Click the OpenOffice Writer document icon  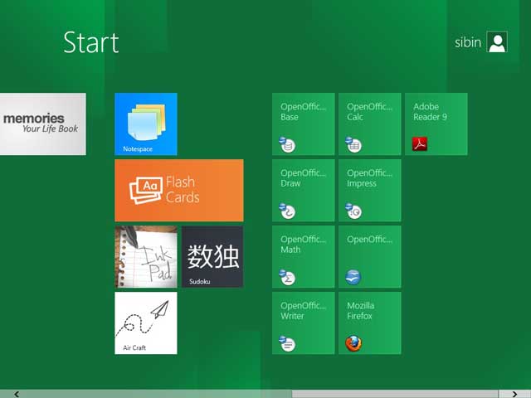(288, 343)
